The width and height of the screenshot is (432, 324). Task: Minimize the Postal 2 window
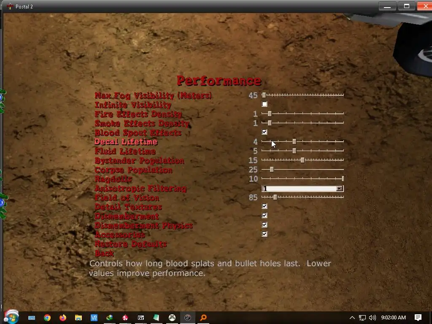coord(387,6)
